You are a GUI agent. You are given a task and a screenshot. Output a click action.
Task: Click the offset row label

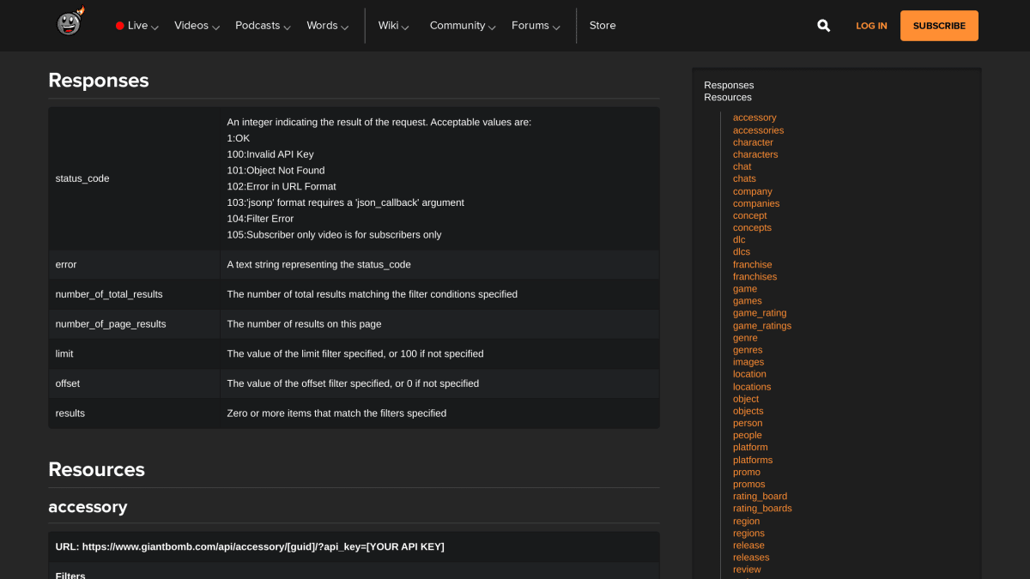pos(68,383)
